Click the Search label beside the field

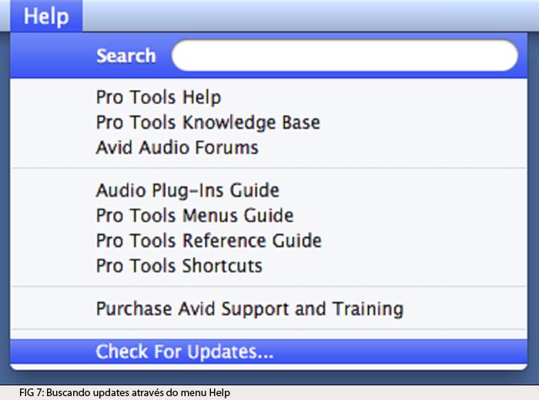click(x=126, y=55)
